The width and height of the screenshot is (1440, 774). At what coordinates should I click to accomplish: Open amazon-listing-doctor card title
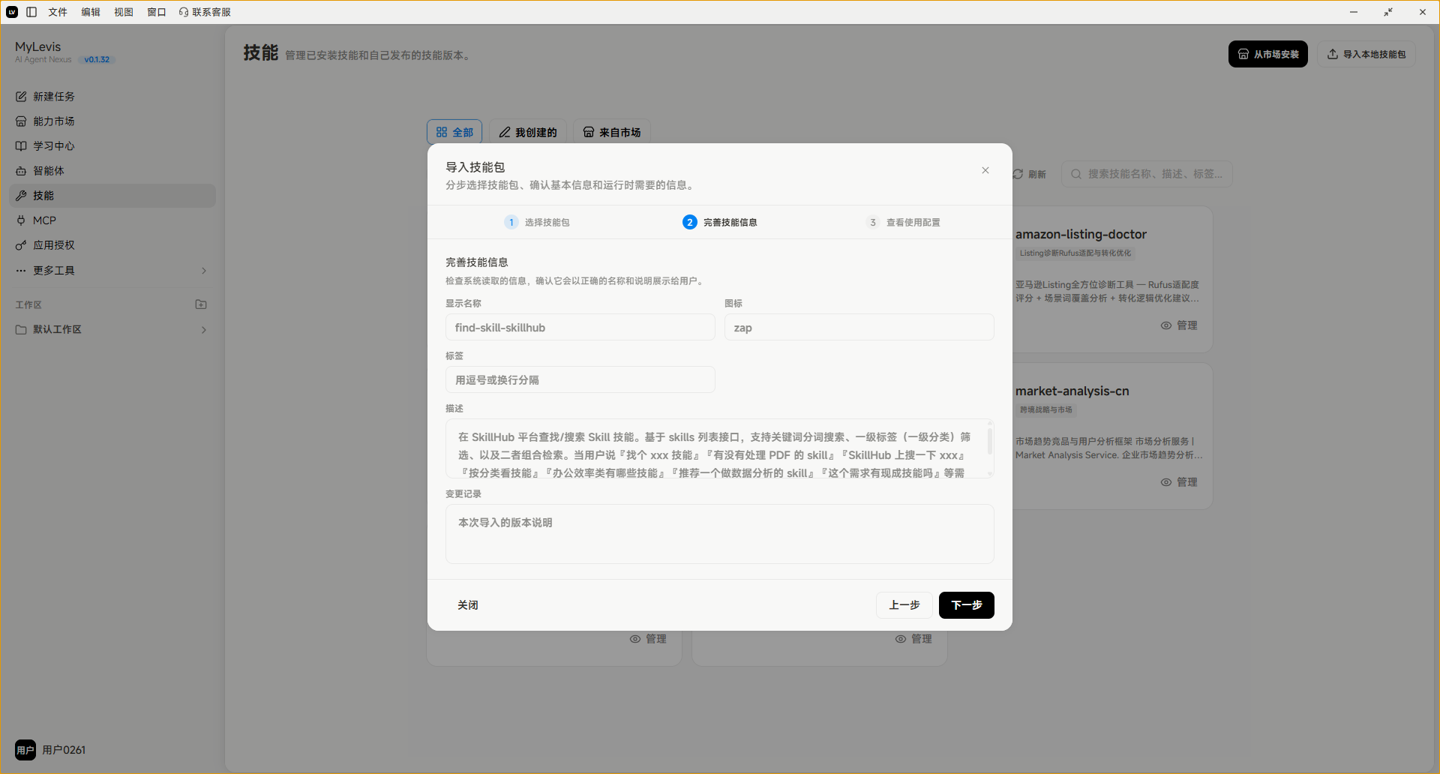tap(1081, 235)
